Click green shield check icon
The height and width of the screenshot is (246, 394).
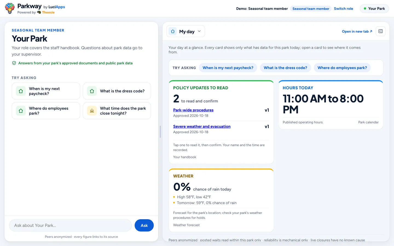[x=14, y=63]
